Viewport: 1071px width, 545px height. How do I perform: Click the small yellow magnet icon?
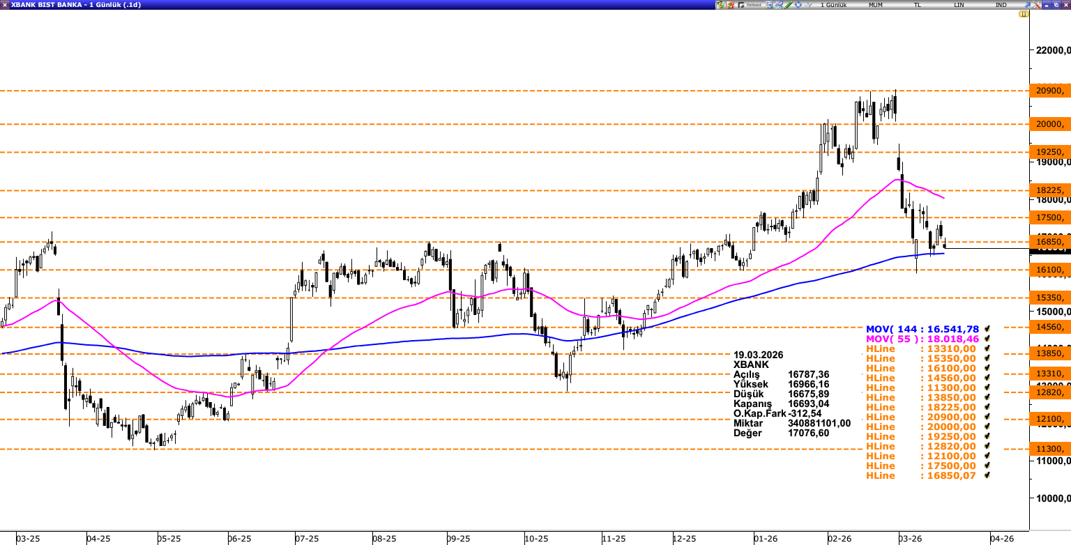pyautogui.click(x=1023, y=14)
